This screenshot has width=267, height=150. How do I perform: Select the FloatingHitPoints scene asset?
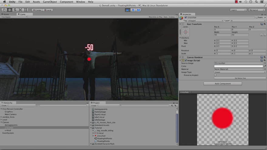pyautogui.click(x=104, y=138)
